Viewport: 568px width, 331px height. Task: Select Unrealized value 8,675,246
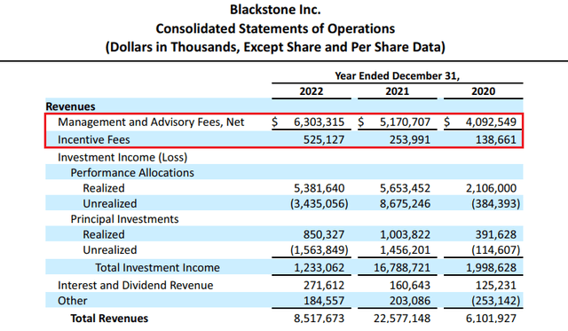(x=405, y=204)
